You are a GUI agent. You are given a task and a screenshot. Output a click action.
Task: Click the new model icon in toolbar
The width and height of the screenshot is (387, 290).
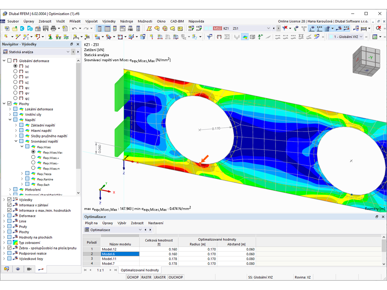pyautogui.click(x=7, y=28)
